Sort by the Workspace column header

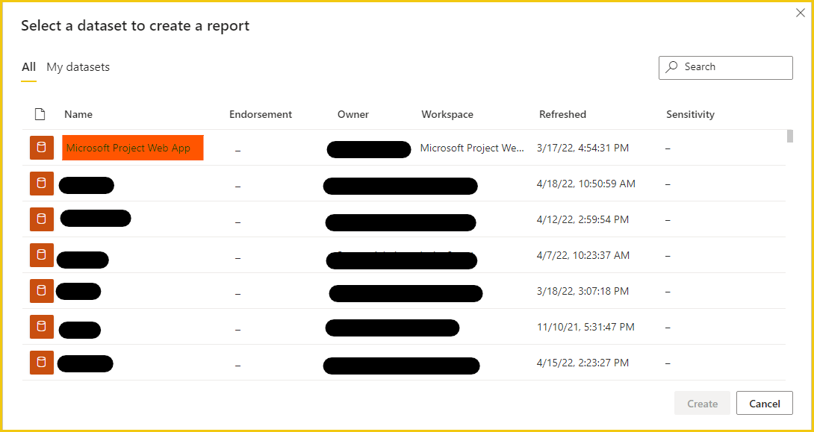point(447,115)
